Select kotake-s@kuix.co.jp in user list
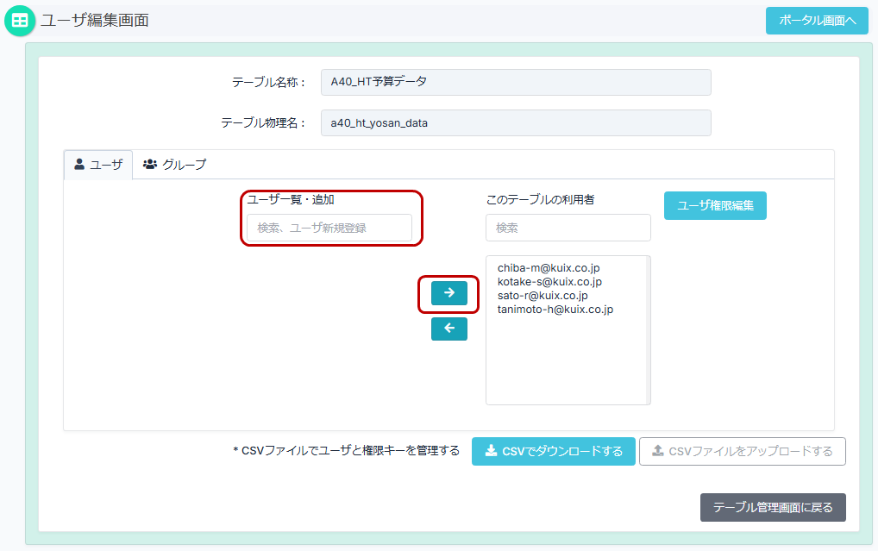The height and width of the screenshot is (551, 878). 549,282
